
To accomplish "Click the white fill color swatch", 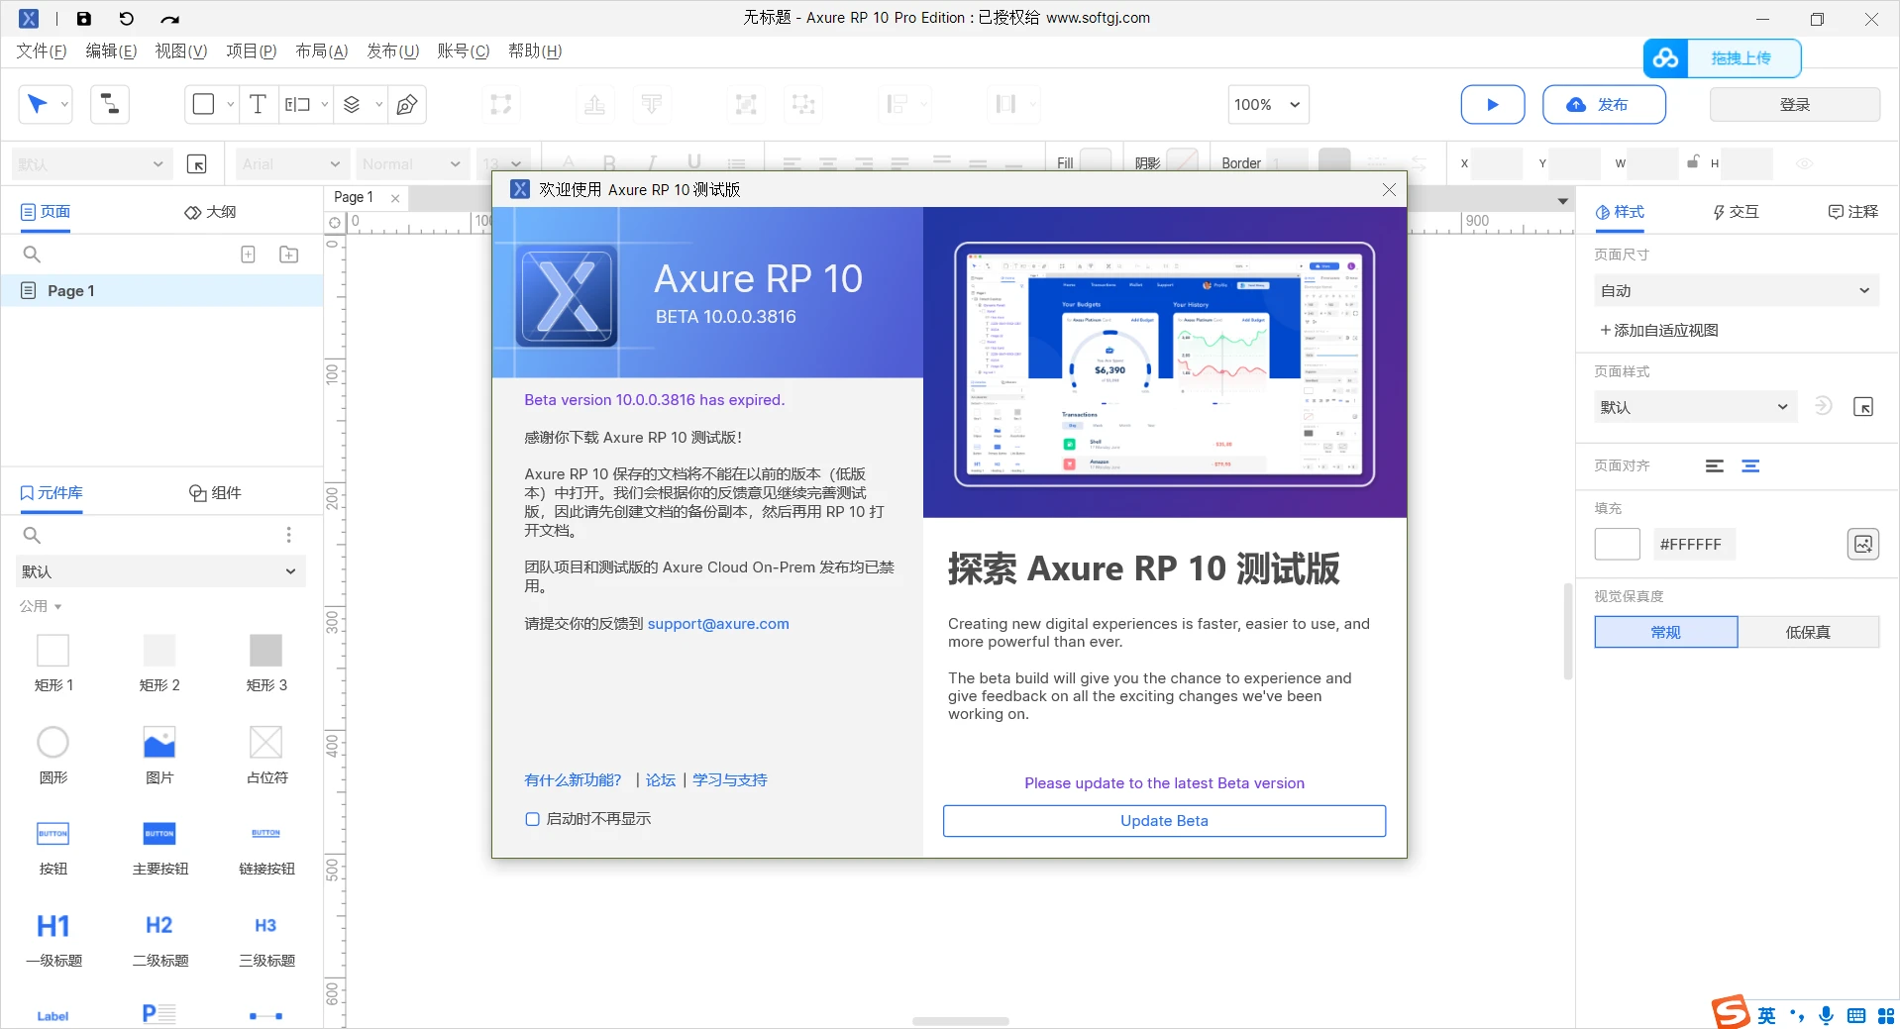I will tap(1618, 544).
